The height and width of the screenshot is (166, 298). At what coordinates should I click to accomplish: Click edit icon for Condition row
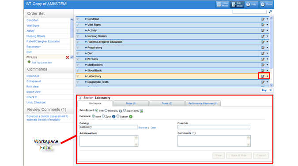(263, 19)
